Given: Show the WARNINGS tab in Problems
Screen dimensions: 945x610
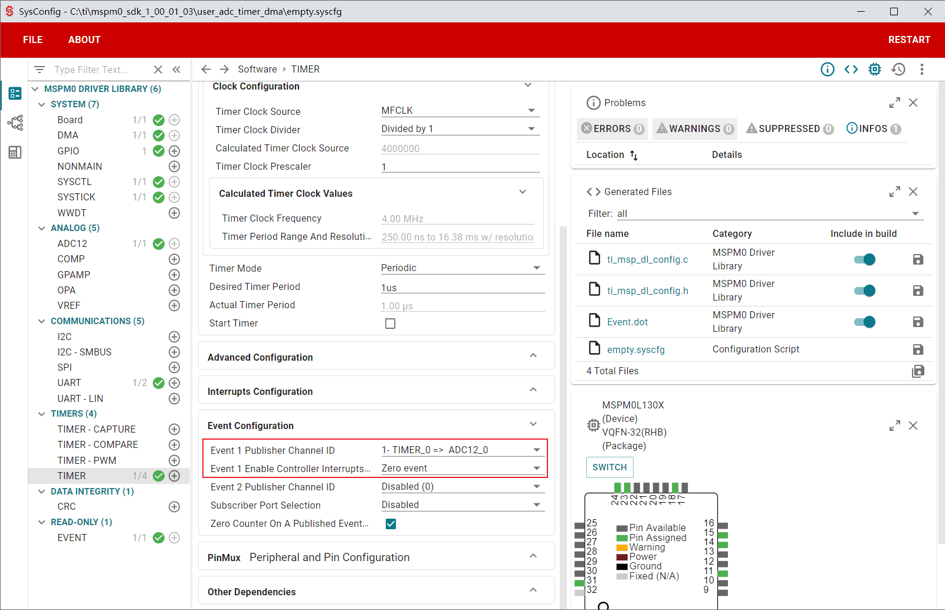Looking at the screenshot, I should 695,128.
